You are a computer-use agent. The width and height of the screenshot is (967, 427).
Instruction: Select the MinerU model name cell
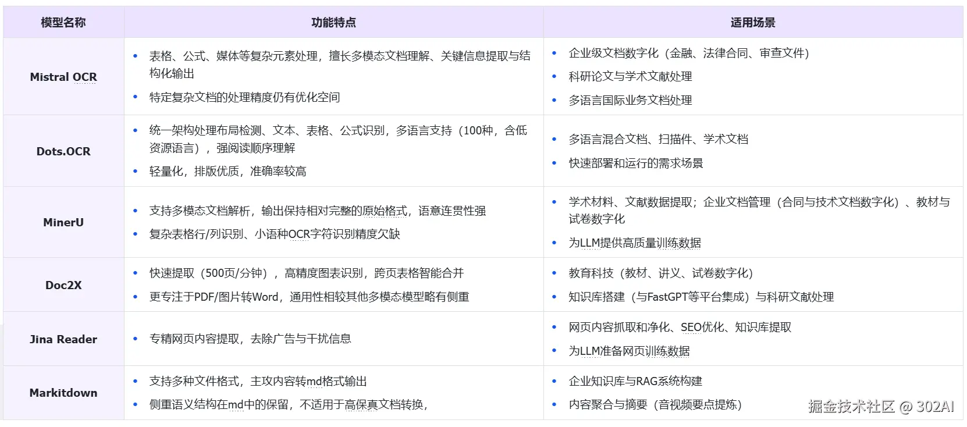click(x=63, y=222)
